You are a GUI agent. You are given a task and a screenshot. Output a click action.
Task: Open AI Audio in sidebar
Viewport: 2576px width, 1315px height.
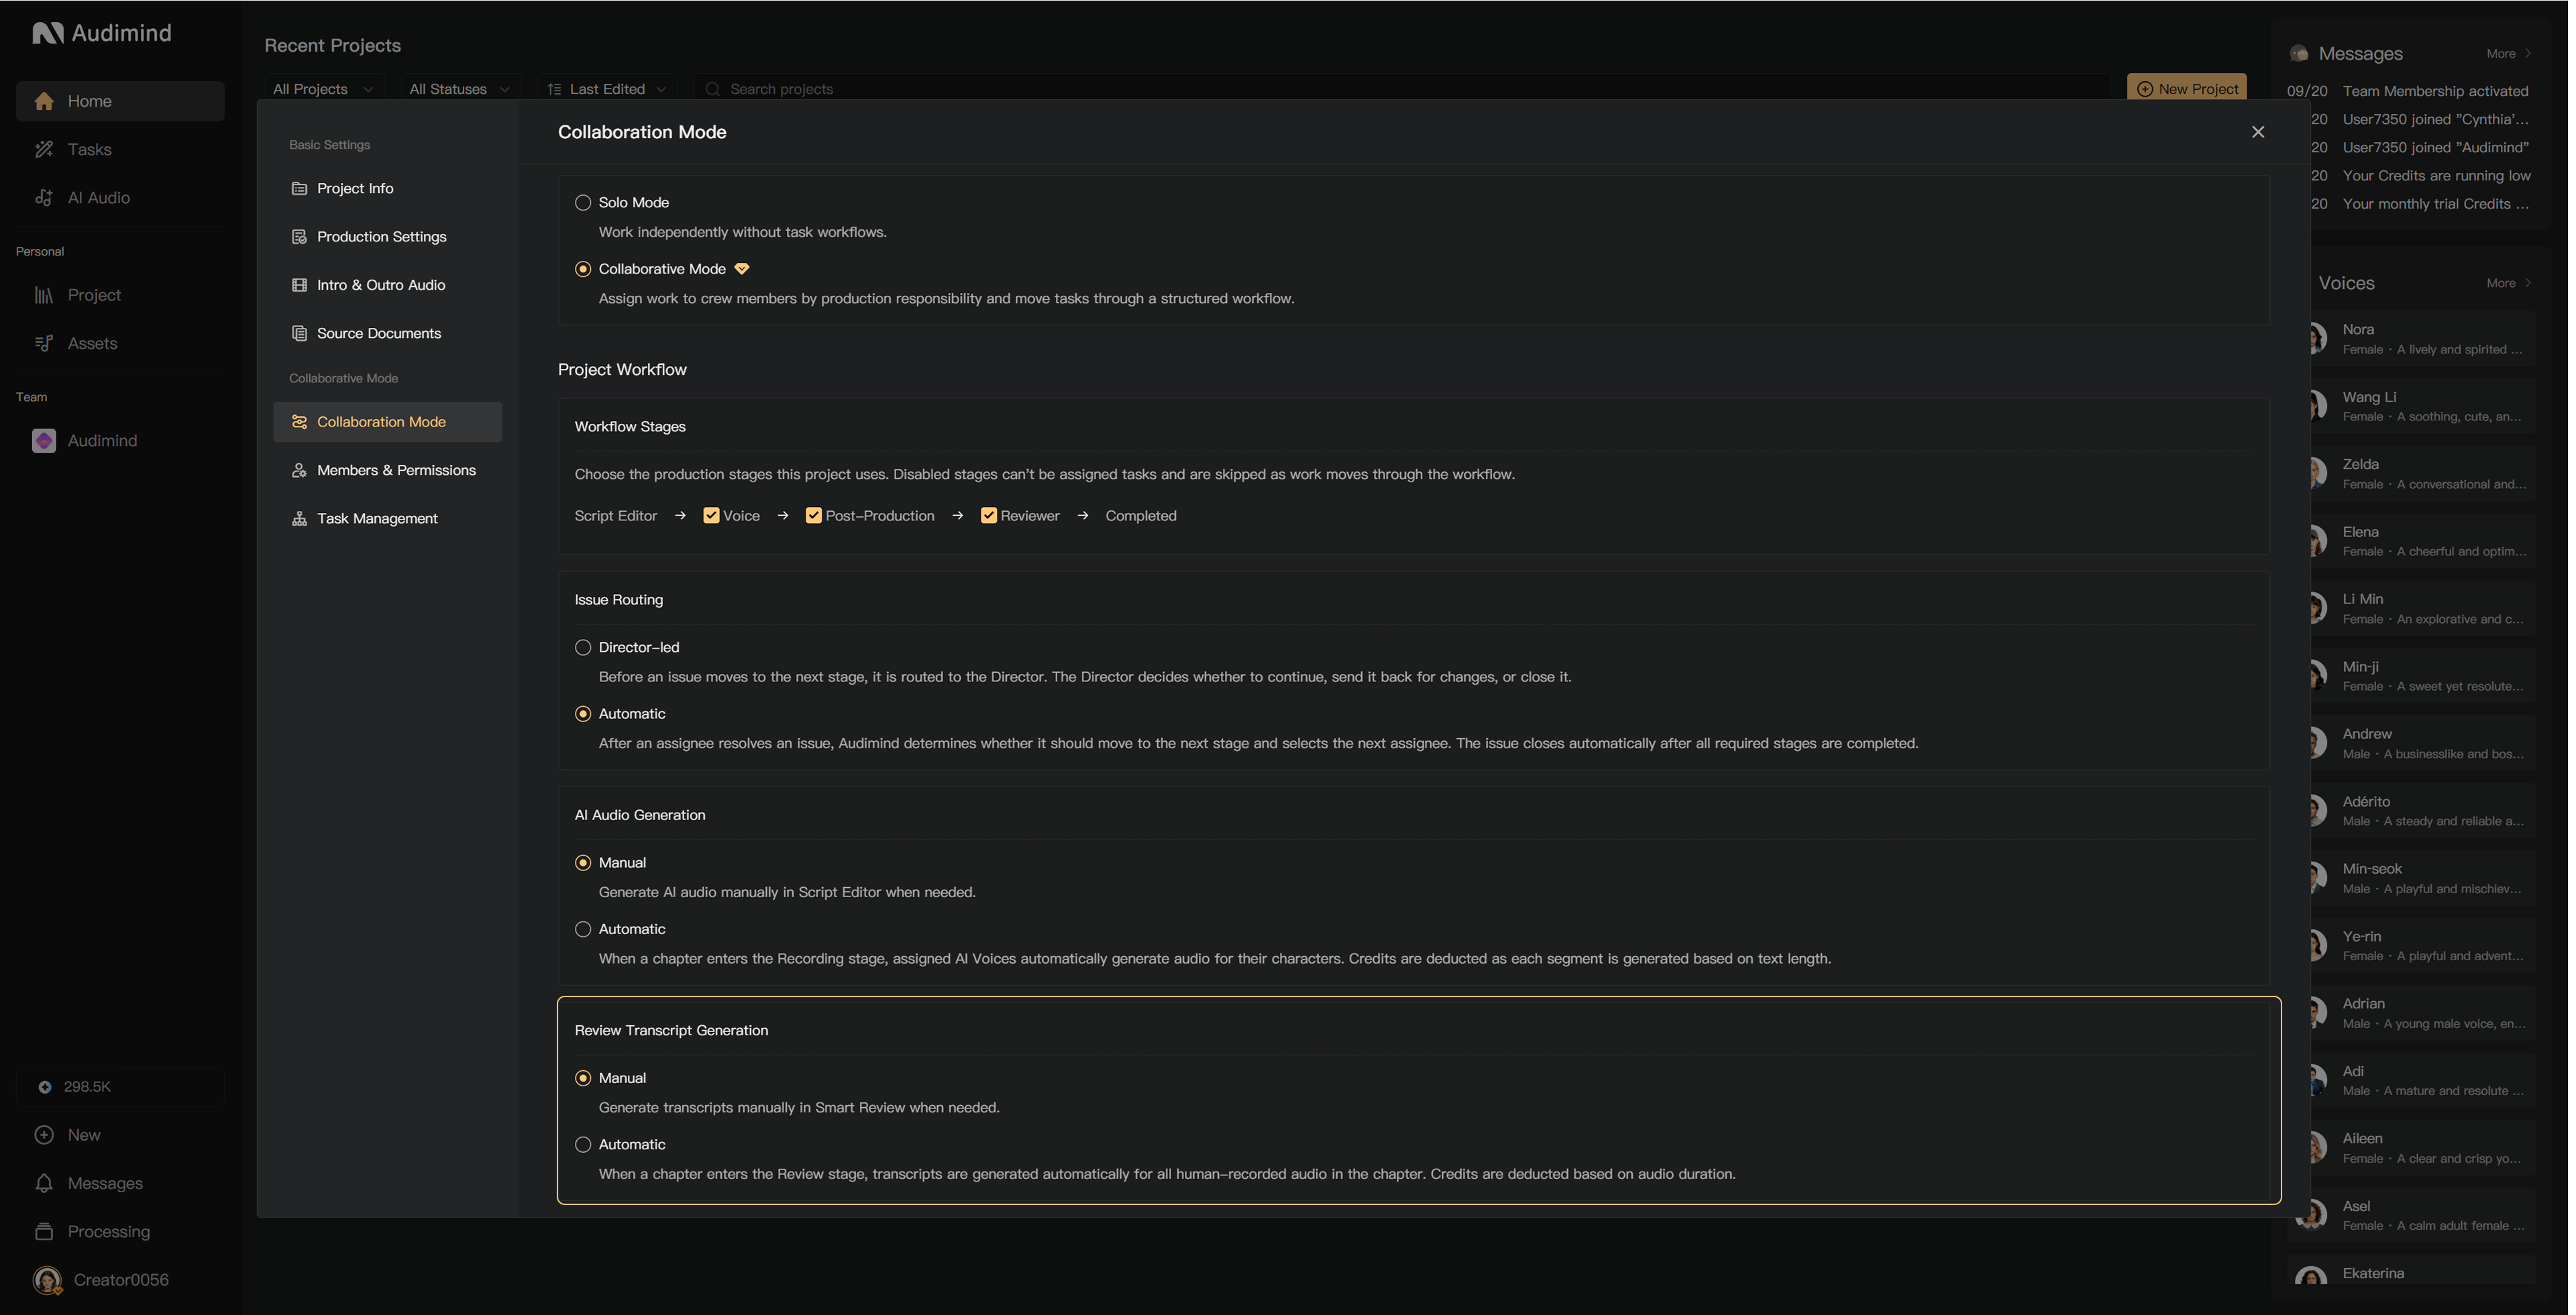point(120,198)
